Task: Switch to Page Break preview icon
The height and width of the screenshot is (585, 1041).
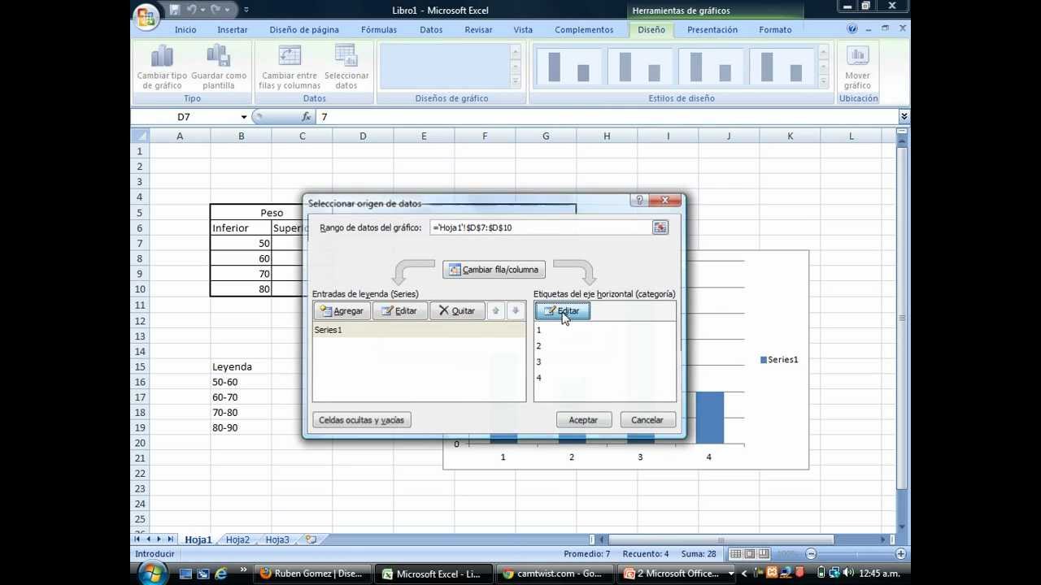Action: tap(764, 553)
